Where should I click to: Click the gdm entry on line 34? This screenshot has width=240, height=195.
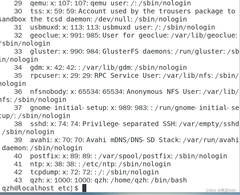point(100,68)
